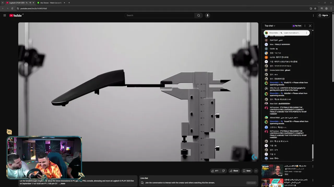Open a new browser tab
Image resolution: width=334 pixels, height=187 pixels.
[69, 3]
